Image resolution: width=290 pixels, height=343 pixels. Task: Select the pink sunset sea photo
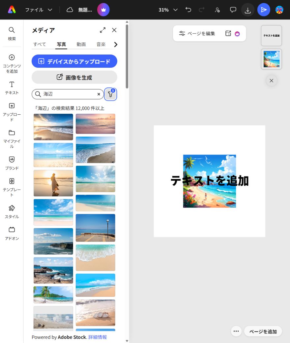click(95, 124)
